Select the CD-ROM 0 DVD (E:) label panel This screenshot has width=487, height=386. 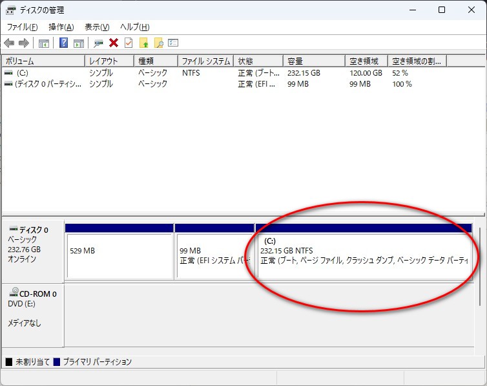[33, 315]
